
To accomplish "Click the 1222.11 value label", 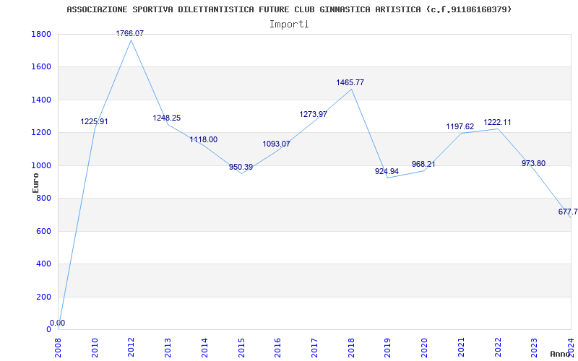I will point(497,122).
